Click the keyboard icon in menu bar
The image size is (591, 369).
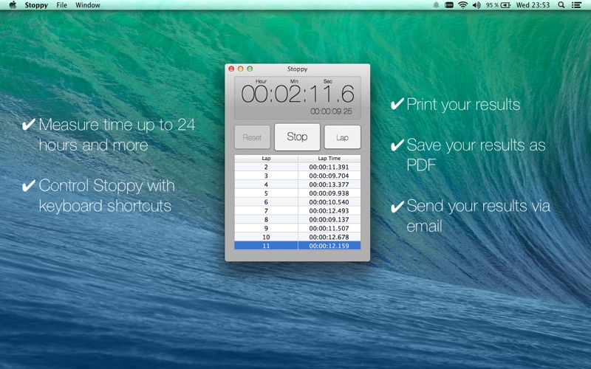449,5
